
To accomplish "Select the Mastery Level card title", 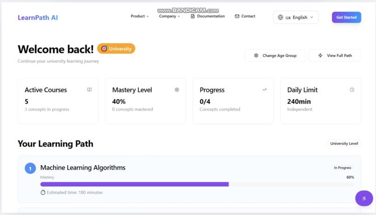I will coord(132,90).
